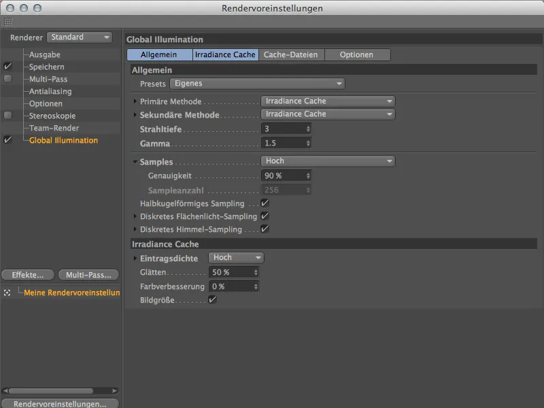The height and width of the screenshot is (408, 544).
Task: Select Multi-Pass in the settings list
Action: 48,79
